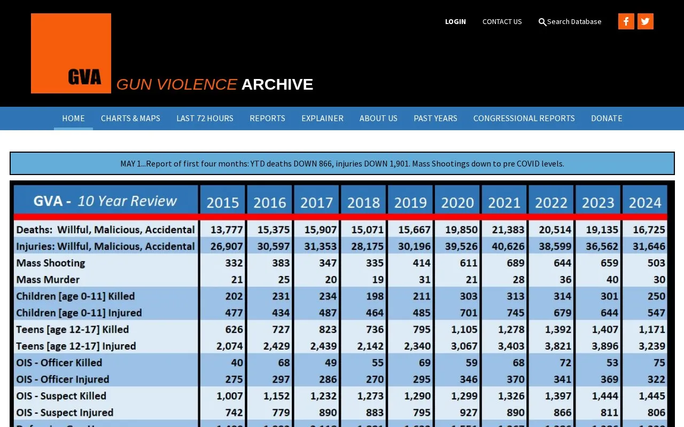Click the 2018 teens killed value 736
The image size is (684, 427).
[374, 329]
